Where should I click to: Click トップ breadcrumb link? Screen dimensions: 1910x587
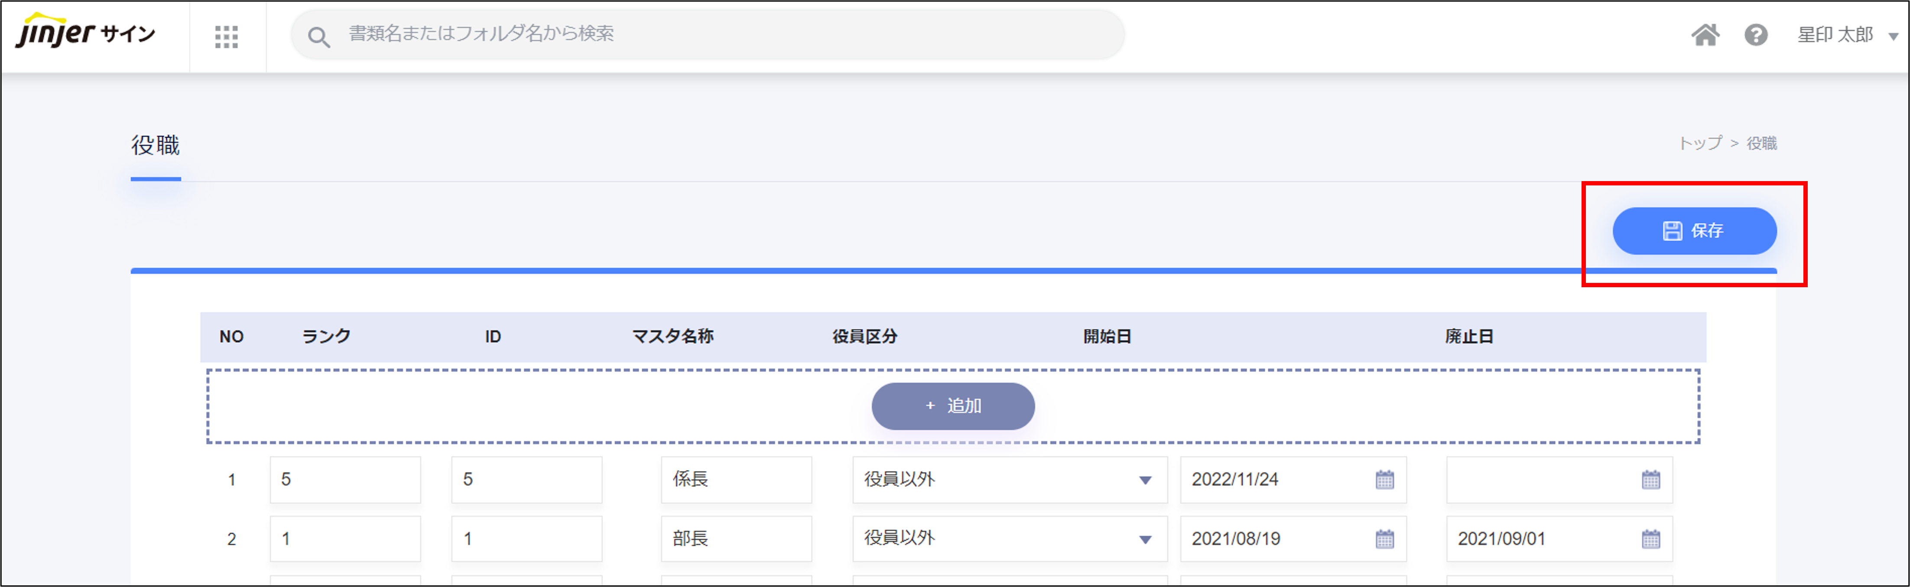(x=1700, y=143)
